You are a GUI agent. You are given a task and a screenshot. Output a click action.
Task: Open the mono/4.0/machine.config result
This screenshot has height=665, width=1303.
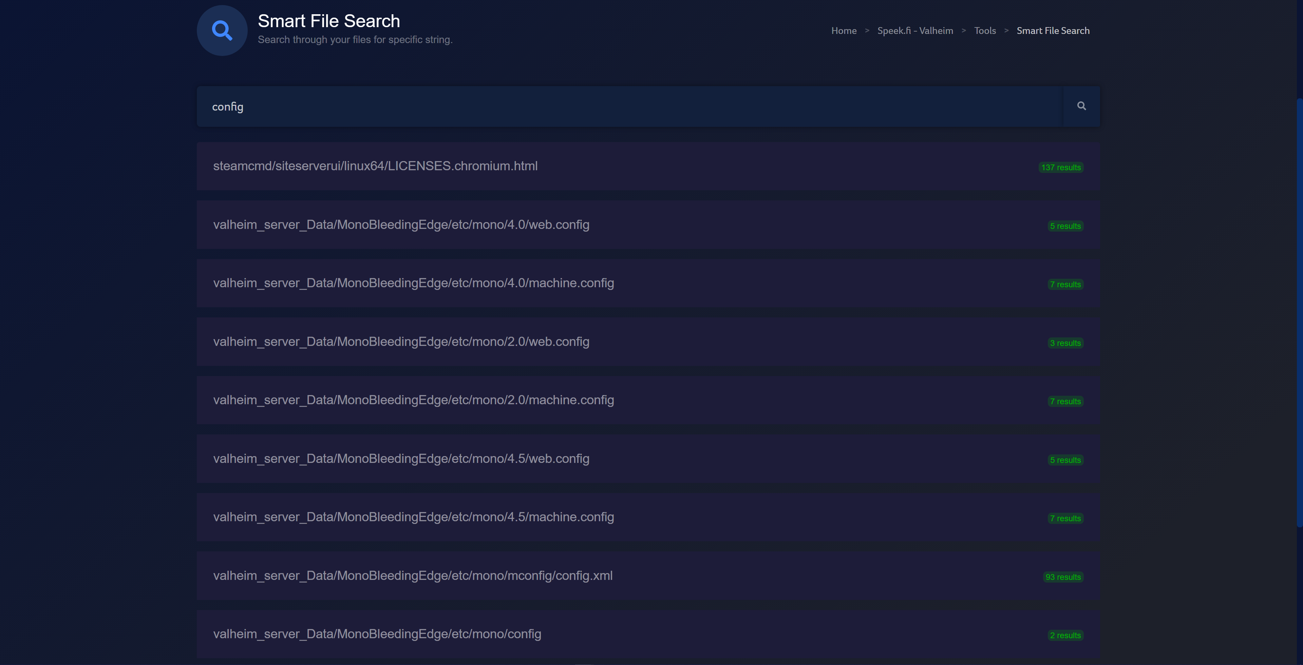click(648, 283)
